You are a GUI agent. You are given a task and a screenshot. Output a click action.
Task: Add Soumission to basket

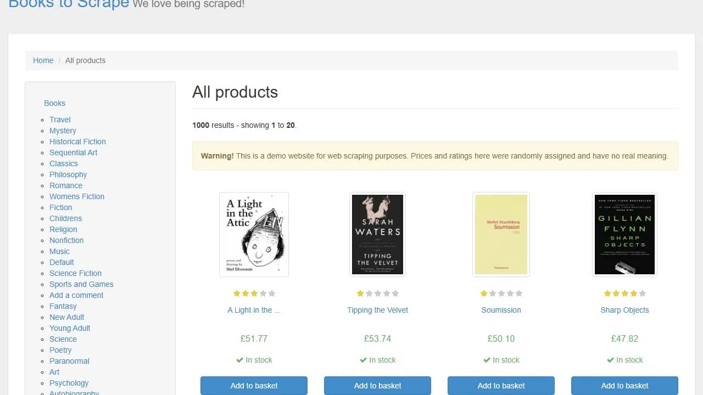click(501, 386)
